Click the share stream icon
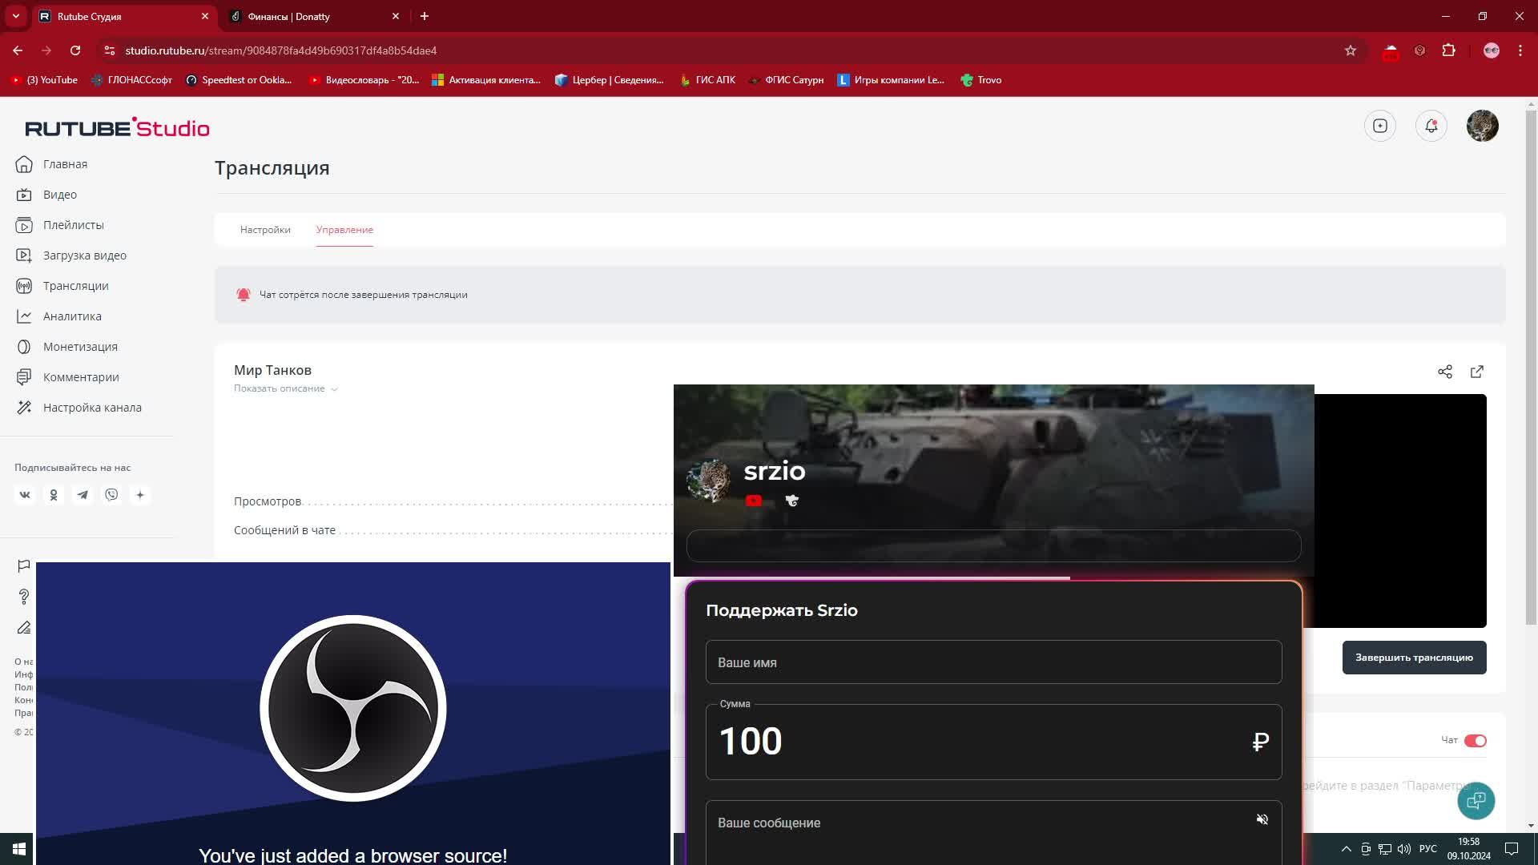1538x865 pixels. 1444,372
